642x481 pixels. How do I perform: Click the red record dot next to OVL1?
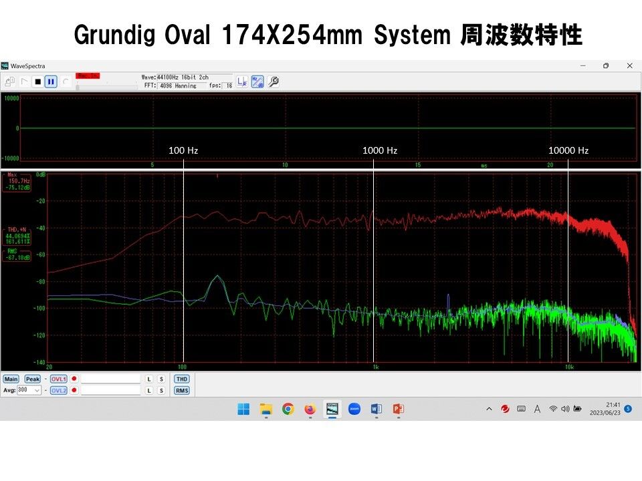pos(74,379)
